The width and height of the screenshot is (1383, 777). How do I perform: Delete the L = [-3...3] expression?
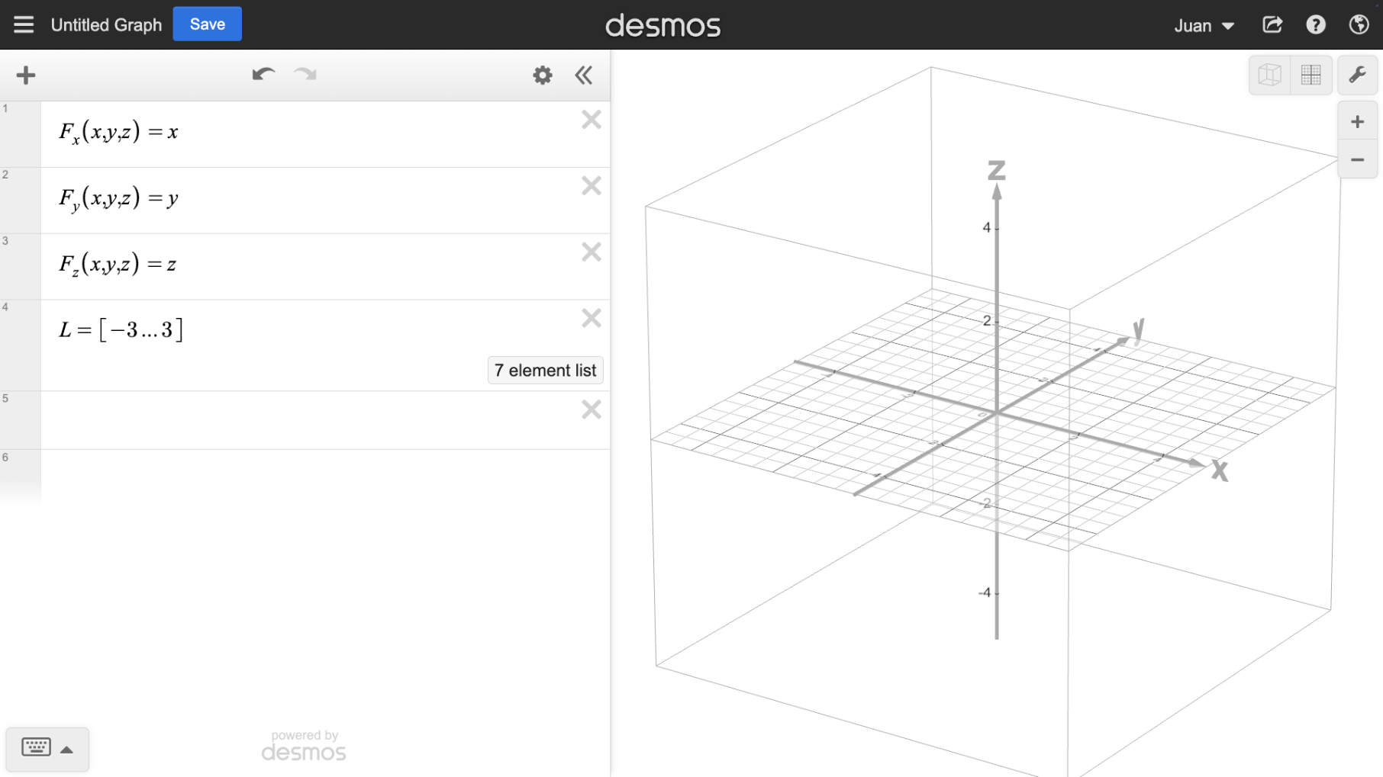click(591, 318)
